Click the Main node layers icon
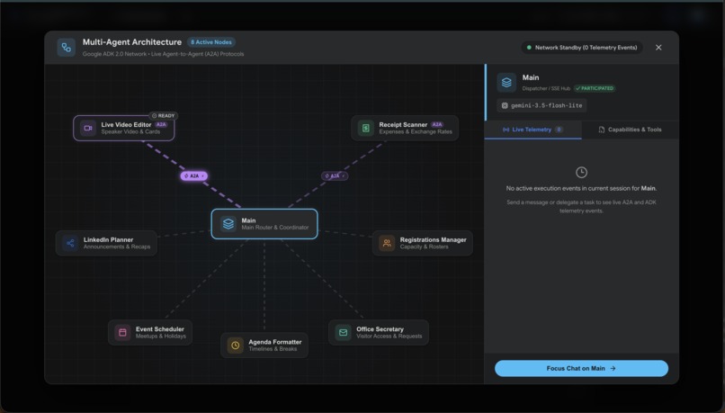725x413 pixels. [228, 224]
